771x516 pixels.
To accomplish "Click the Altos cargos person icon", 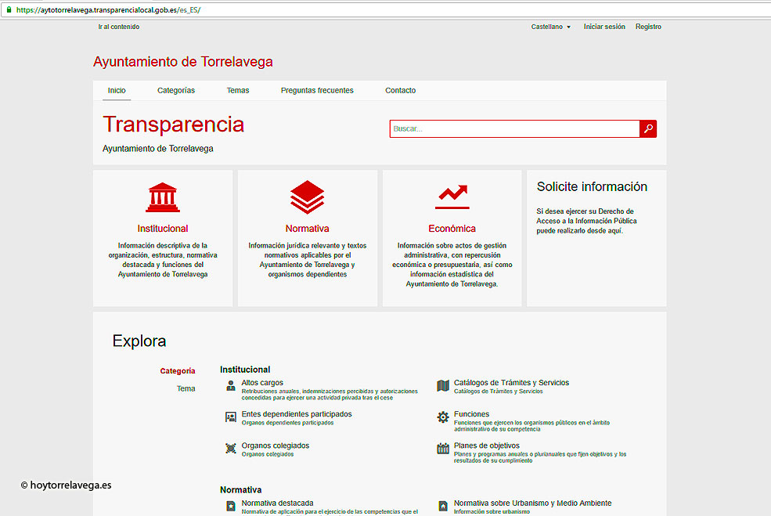I will click(x=231, y=386).
